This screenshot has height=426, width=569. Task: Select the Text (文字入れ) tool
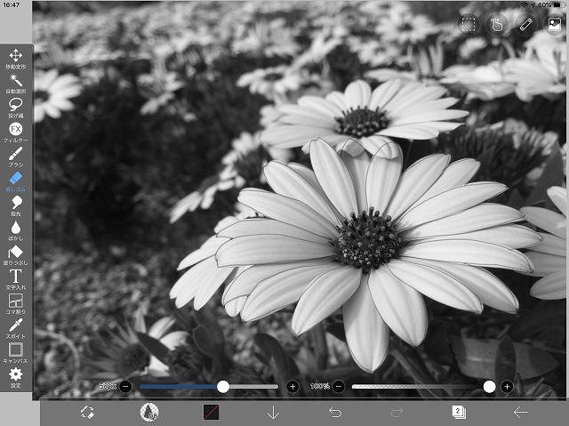[x=16, y=279]
